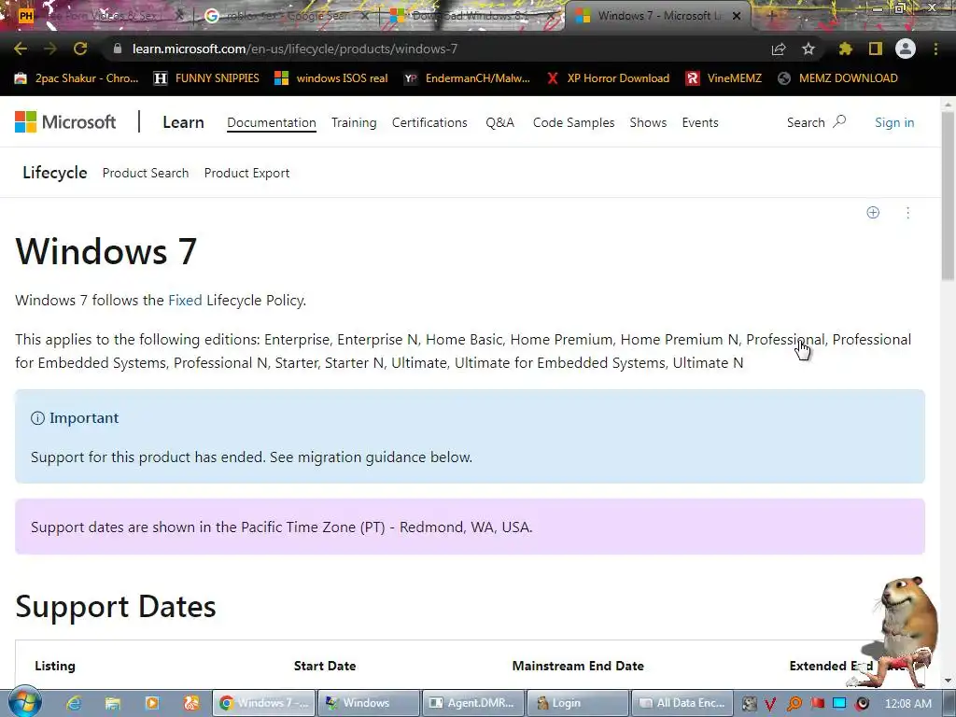This screenshot has width=956, height=717.
Task: Open the media player taskbar icon
Action: (152, 703)
